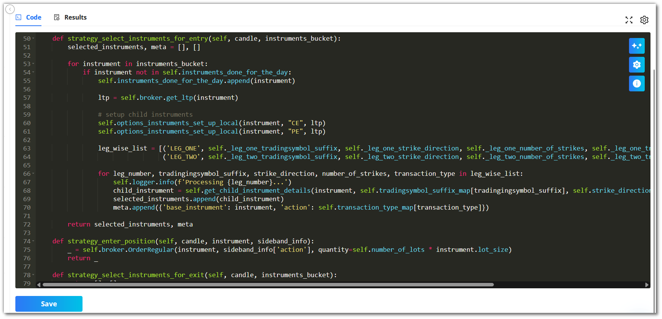The image size is (662, 319).
Task: Click '# setup child instruments' comment
Action: pos(145,114)
